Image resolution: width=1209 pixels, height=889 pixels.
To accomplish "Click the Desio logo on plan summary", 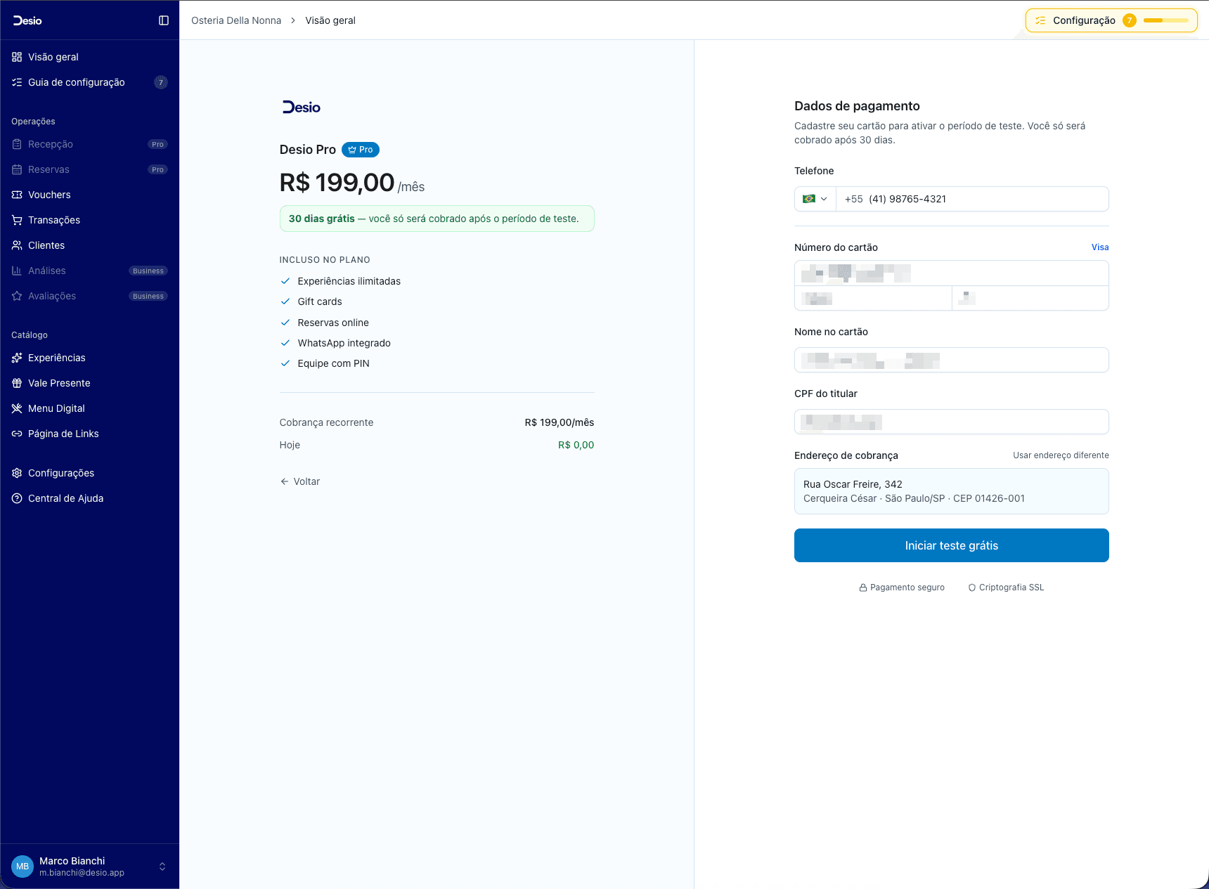I will 302,107.
